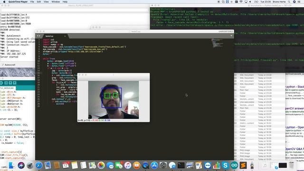Open TeamViewer from the Dock
This screenshot has width=304, height=171.
click(x=208, y=165)
